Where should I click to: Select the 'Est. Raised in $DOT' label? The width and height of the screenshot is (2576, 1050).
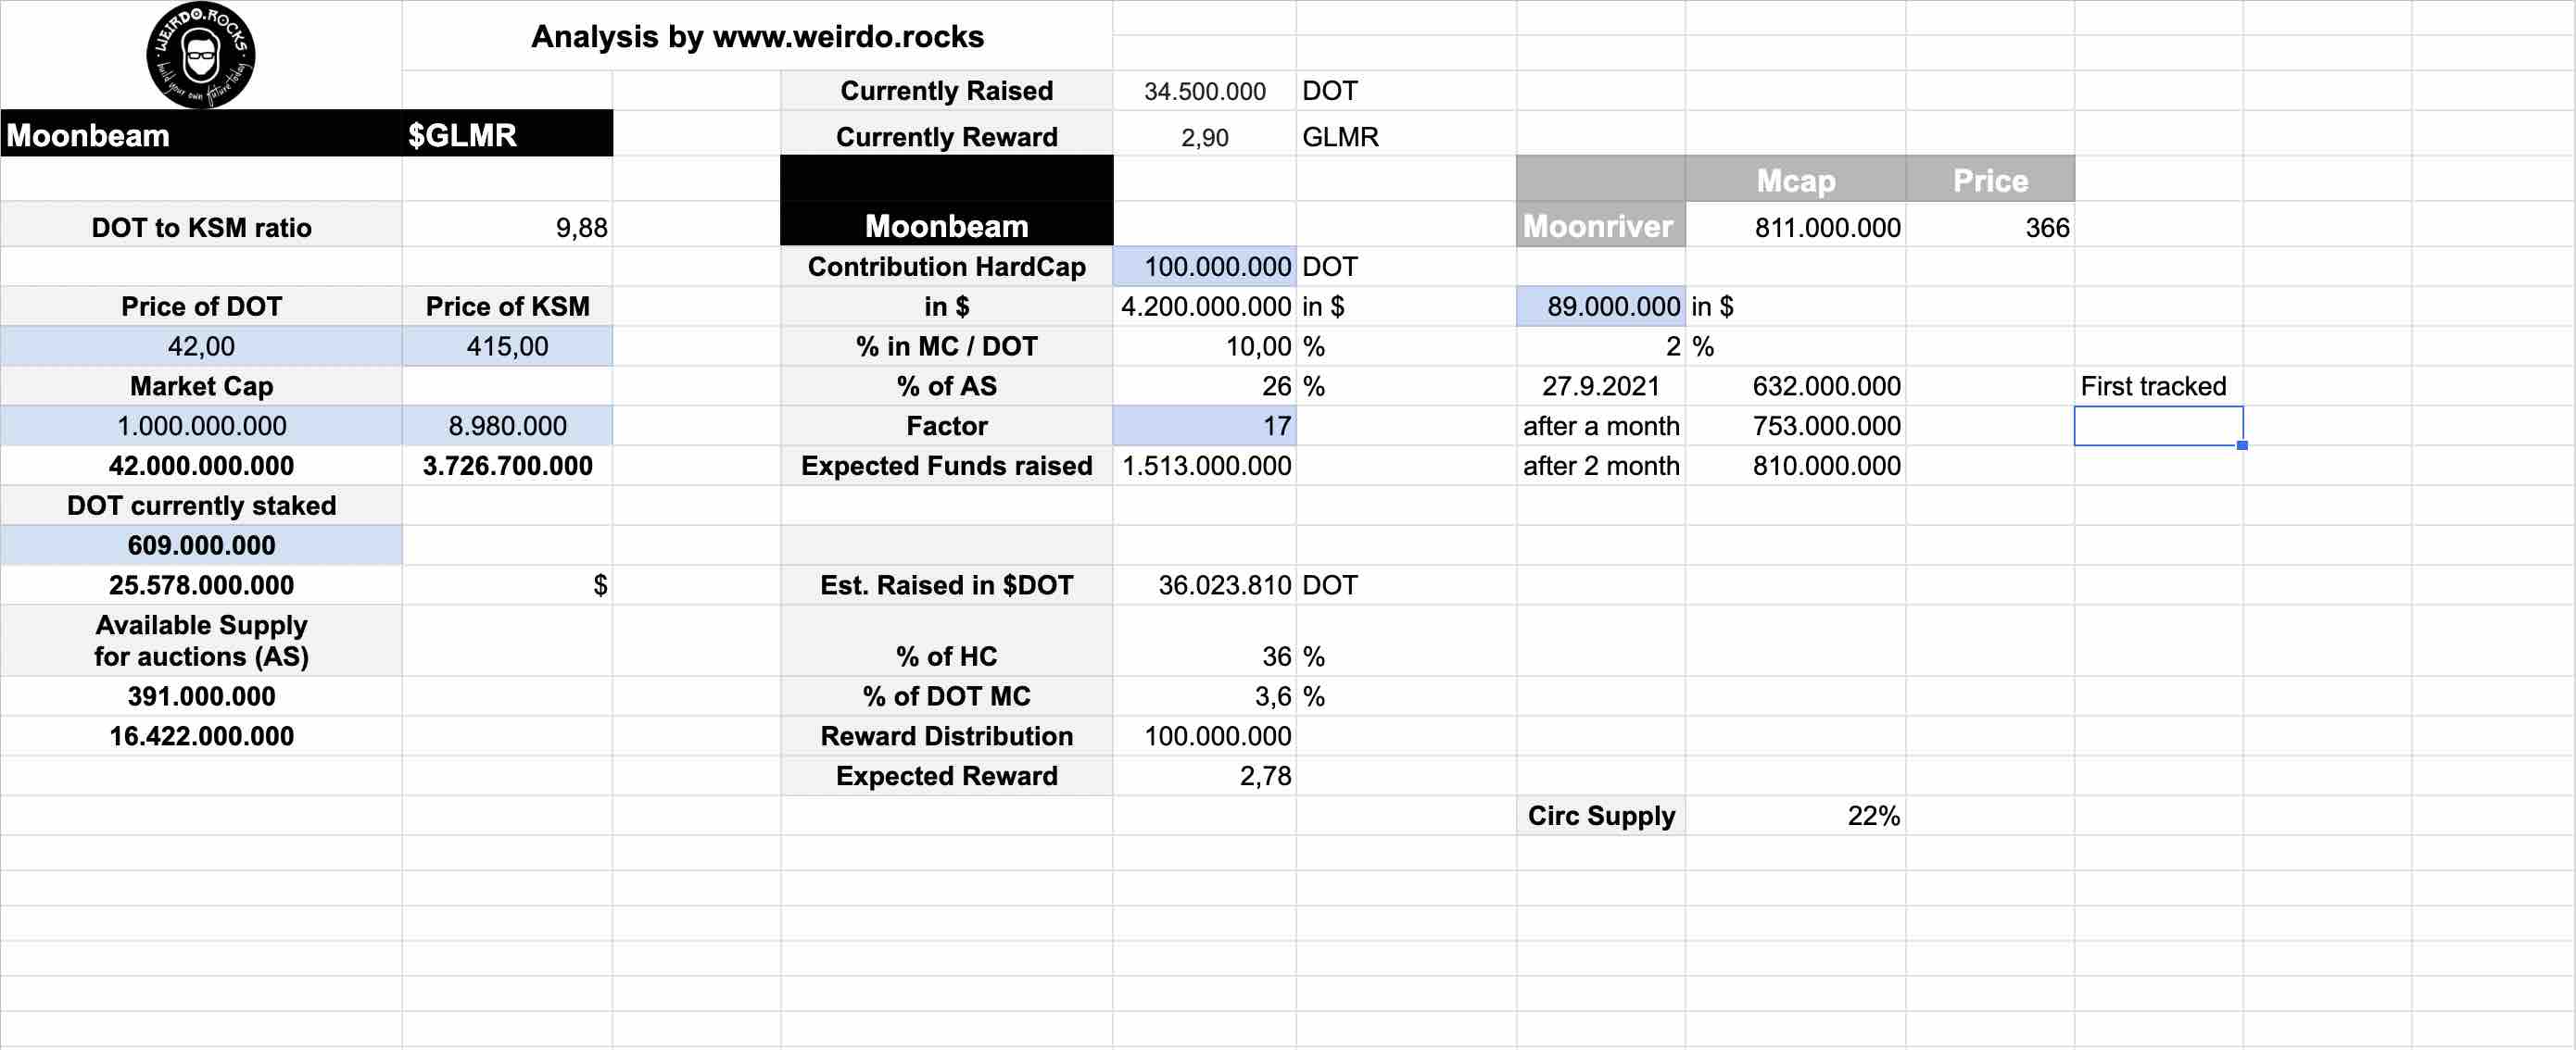(946, 585)
